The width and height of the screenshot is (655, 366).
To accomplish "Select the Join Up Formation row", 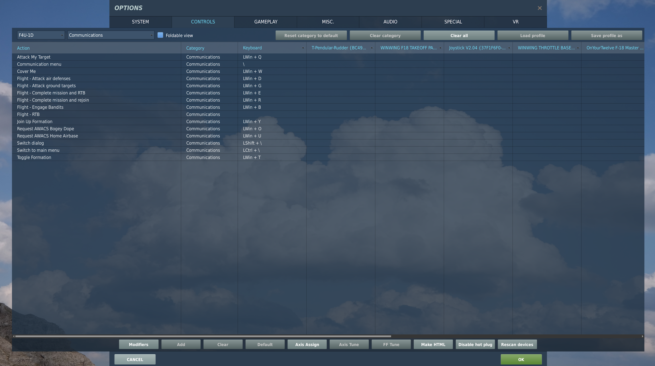I will 328,122.
